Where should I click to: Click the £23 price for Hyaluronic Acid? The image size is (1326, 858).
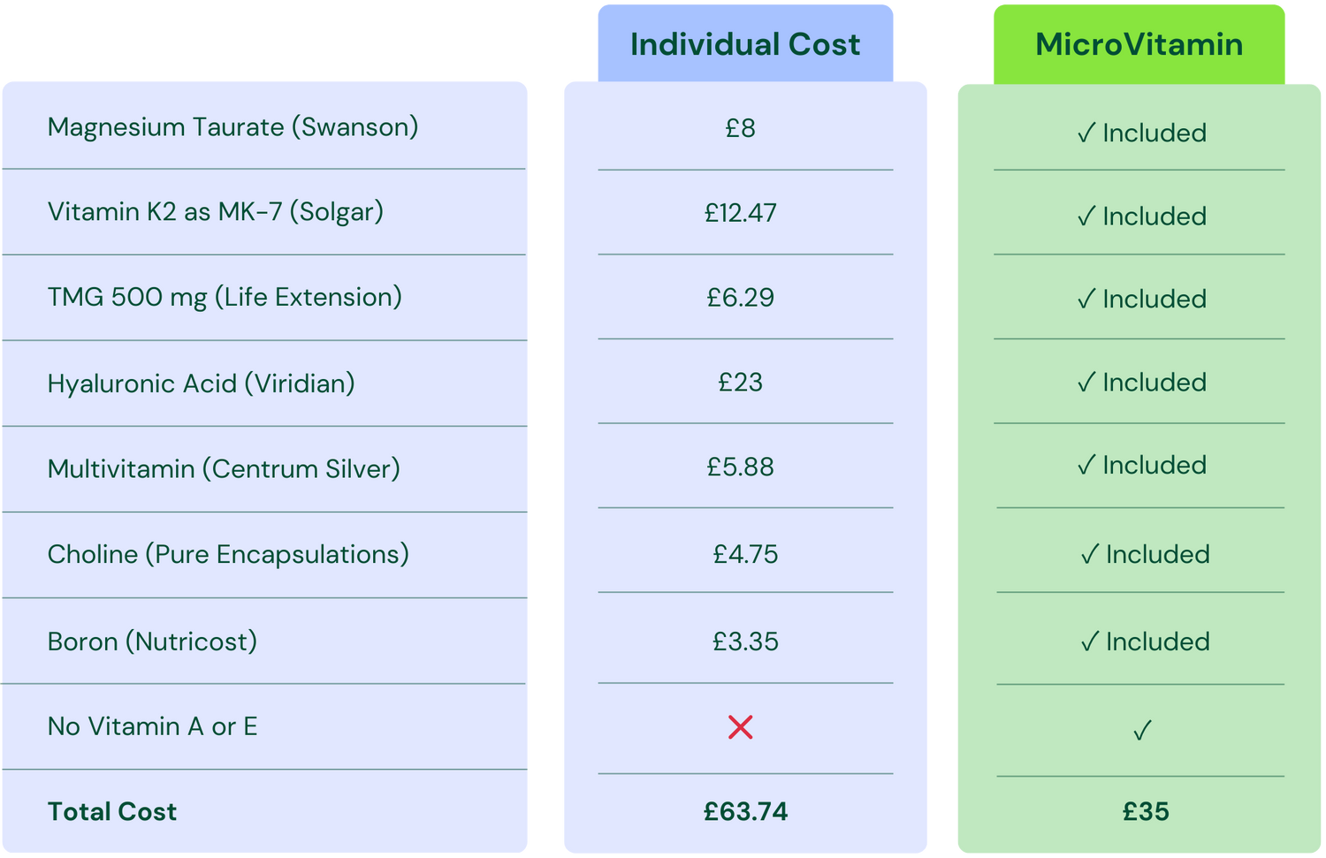coord(741,383)
